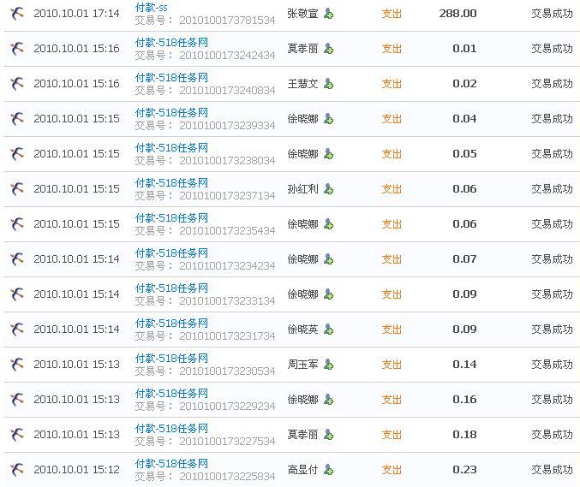Open 付款-518任务网 link for 0.05 payment

coord(171,147)
